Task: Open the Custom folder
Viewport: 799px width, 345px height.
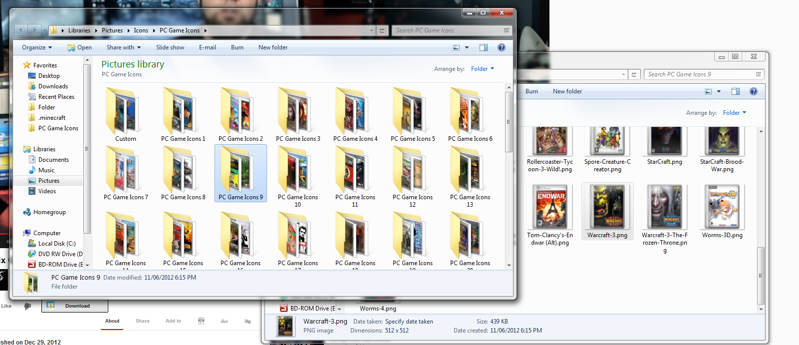Action: pyautogui.click(x=125, y=115)
